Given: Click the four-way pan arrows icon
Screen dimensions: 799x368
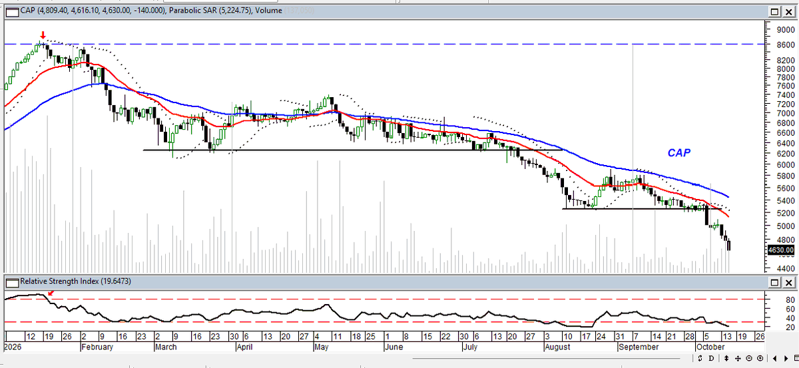Looking at the screenshot, I should [x=738, y=358].
